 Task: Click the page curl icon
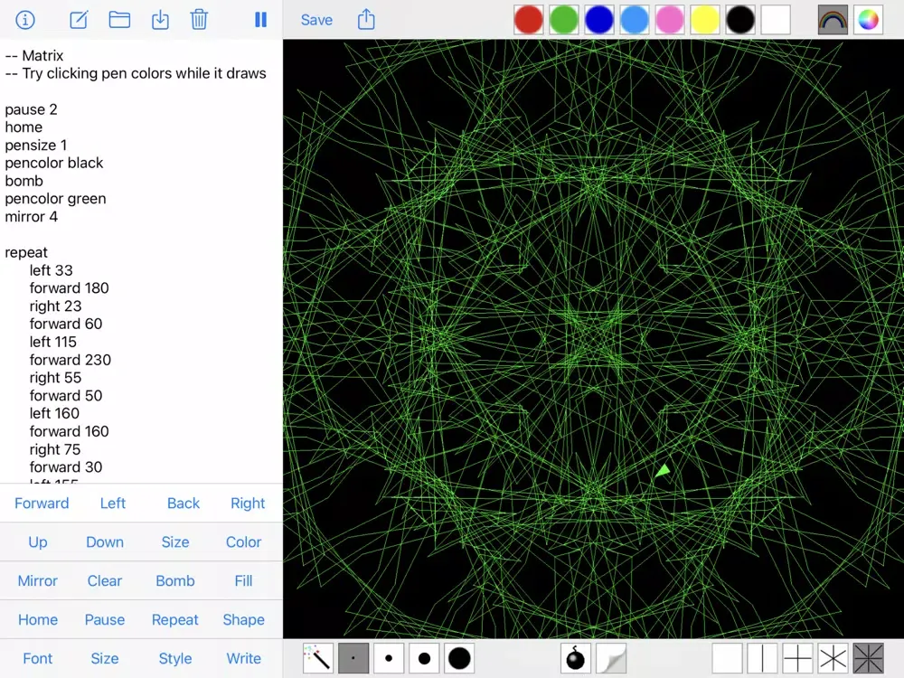(611, 657)
